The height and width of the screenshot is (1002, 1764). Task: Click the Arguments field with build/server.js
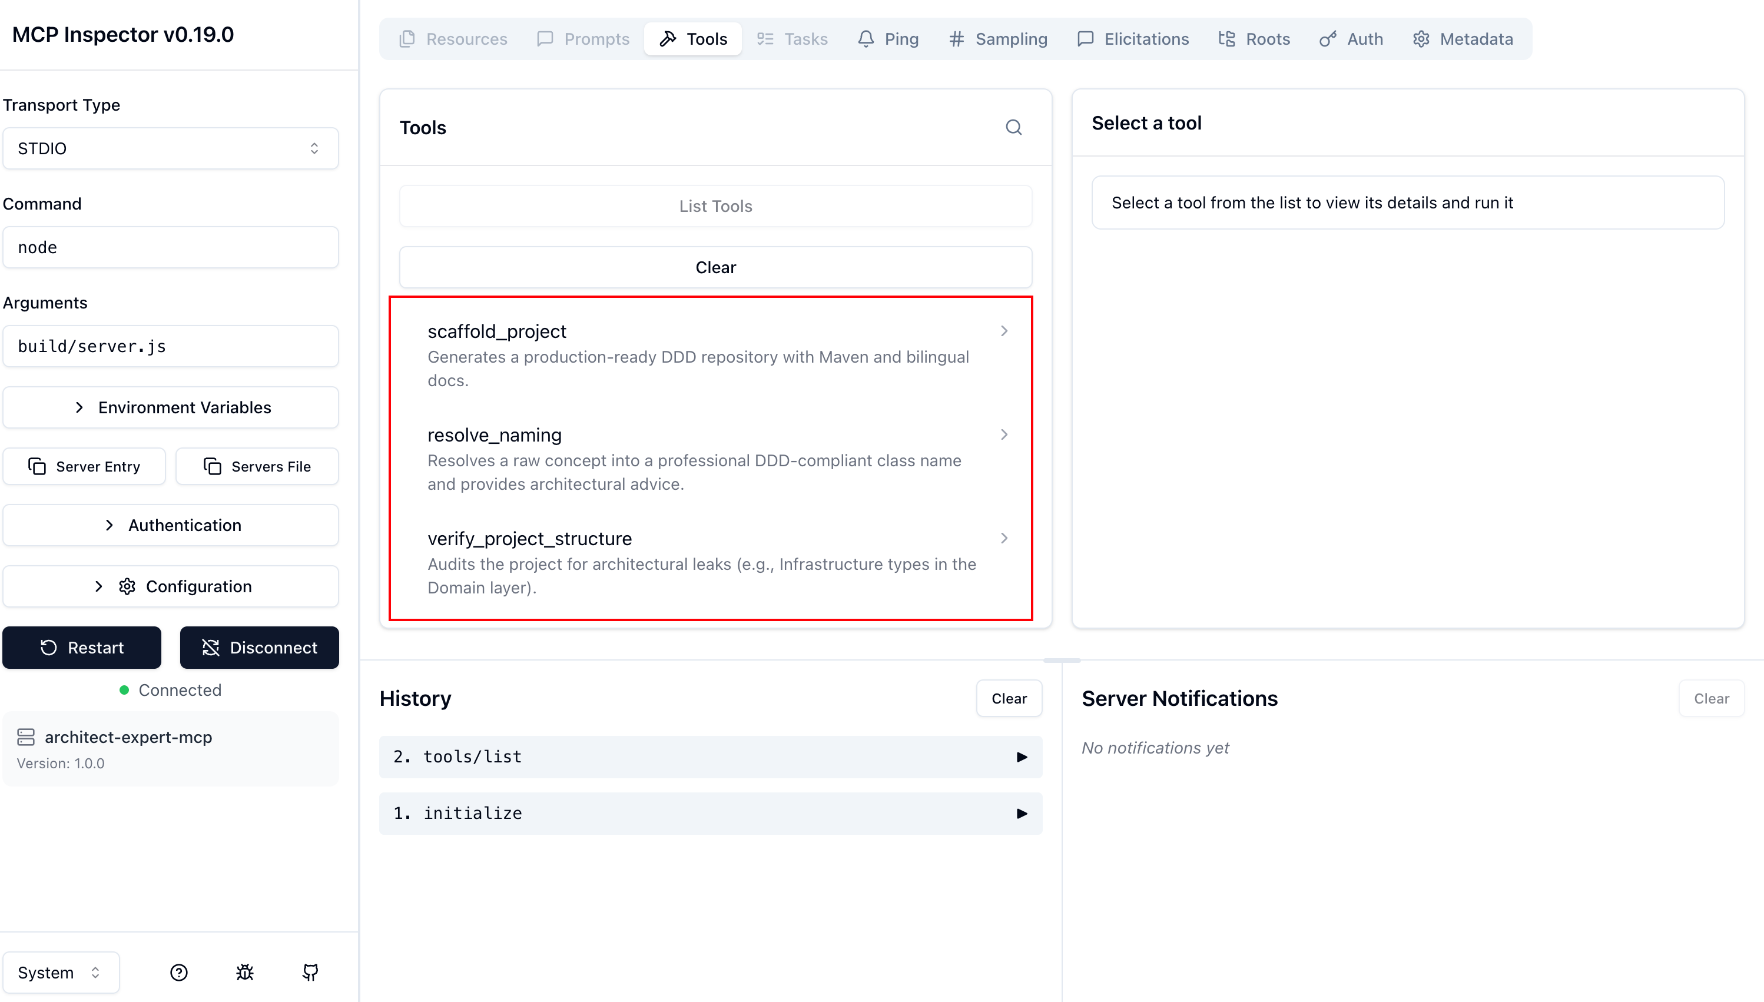[171, 346]
